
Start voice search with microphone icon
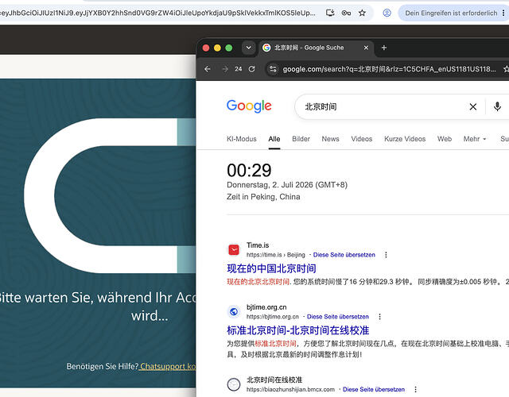pyautogui.click(x=497, y=106)
